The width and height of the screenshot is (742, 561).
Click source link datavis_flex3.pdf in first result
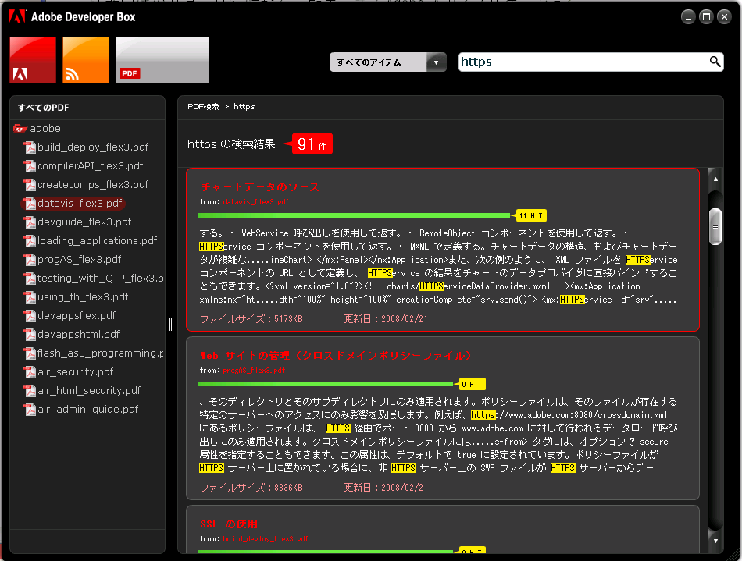click(256, 202)
